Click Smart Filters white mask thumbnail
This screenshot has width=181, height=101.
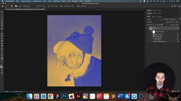point(154,32)
